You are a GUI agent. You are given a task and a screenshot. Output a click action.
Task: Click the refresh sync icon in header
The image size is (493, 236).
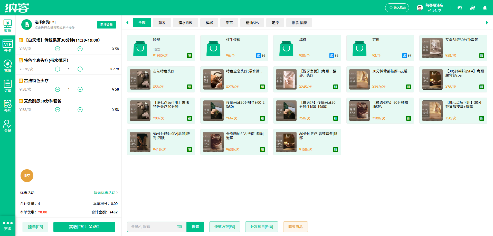pos(472,8)
